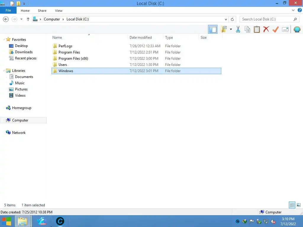Open recent locations dropdown arrow
The image size is (303, 227).
tap(21, 19)
